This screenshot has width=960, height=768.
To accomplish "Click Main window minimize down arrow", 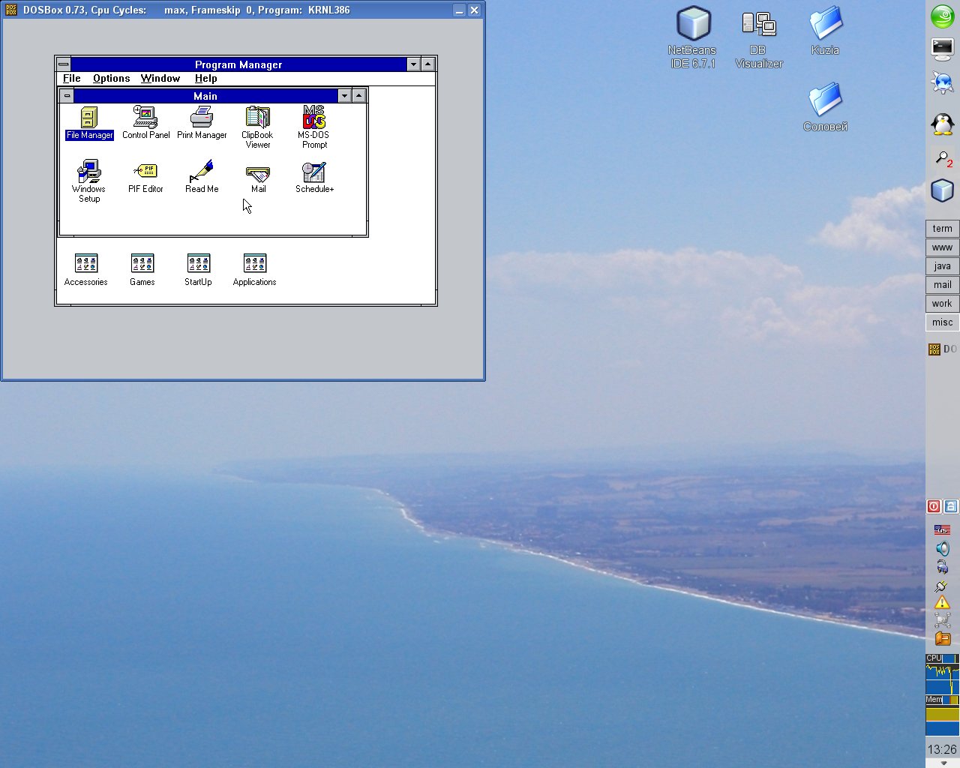I will (344, 95).
